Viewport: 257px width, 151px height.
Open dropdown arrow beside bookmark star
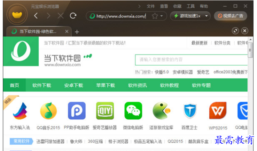[162, 16]
